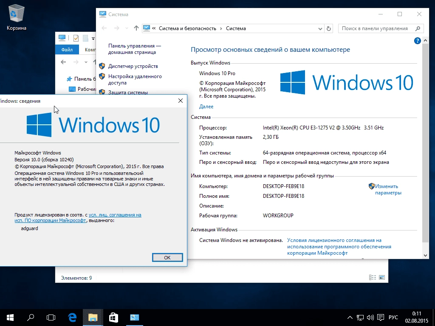Open recent locations dropdown in Explorer window
This screenshot has height=326, width=435.
click(x=86, y=62)
